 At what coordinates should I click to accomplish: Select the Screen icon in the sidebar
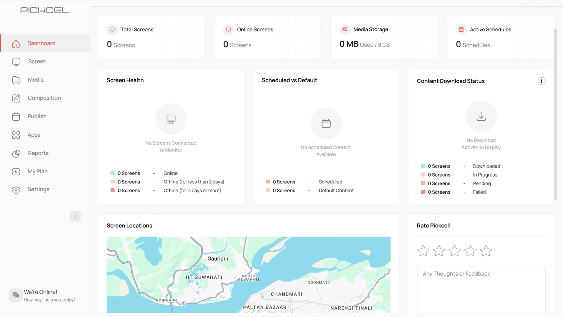16,61
